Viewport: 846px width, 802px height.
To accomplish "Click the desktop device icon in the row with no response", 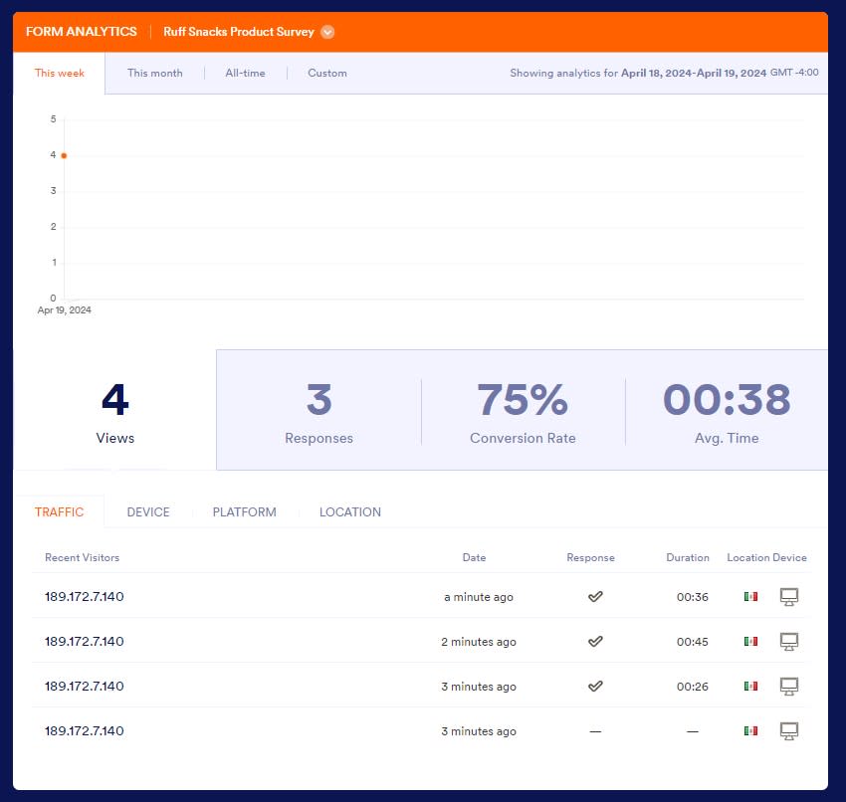I will (789, 730).
